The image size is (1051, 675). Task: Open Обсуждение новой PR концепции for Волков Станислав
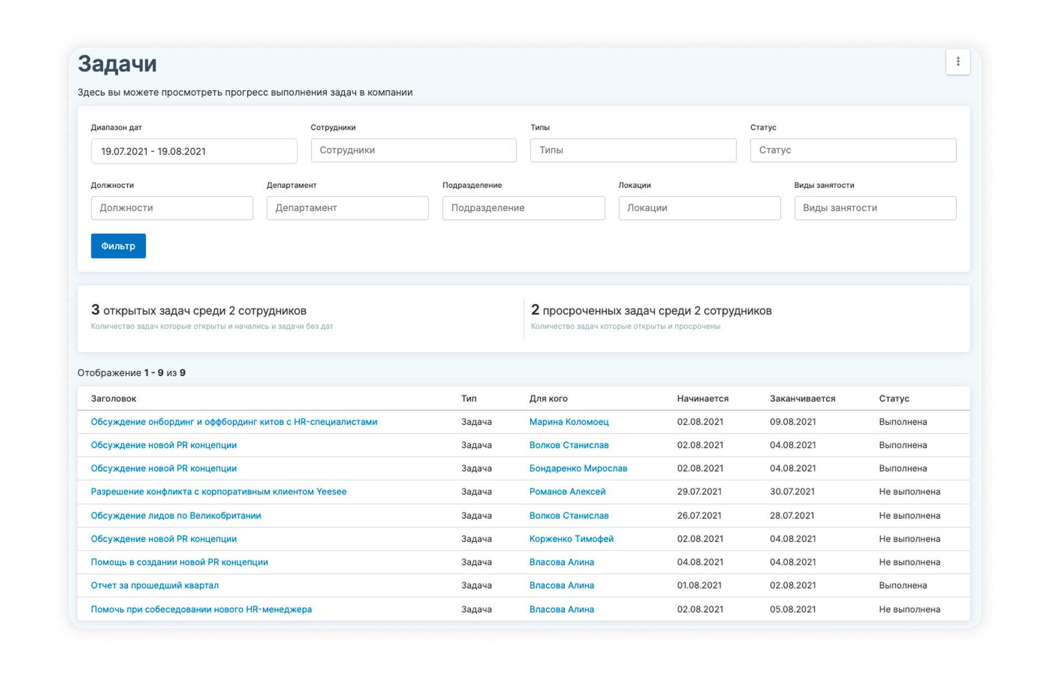click(x=164, y=445)
